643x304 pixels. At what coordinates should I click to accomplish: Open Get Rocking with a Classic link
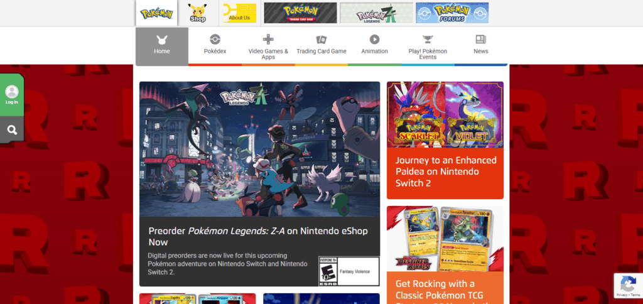point(440,291)
